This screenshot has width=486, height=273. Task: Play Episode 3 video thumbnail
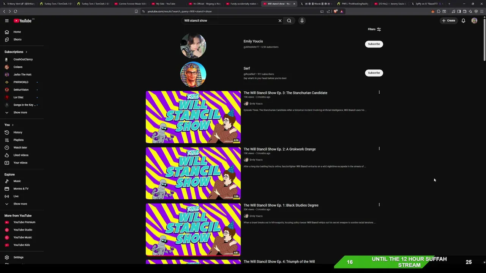pyautogui.click(x=193, y=117)
